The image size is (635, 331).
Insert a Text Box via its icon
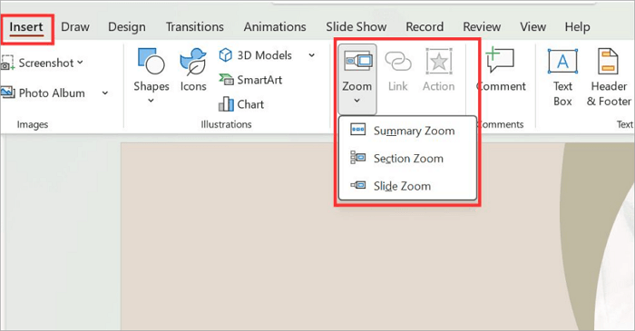[562, 62]
